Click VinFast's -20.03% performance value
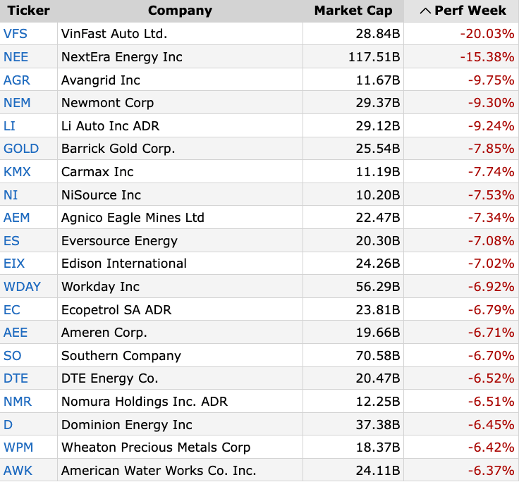This screenshot has width=519, height=482. (x=491, y=34)
